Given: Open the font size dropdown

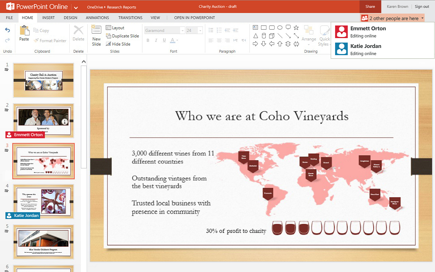Looking at the screenshot, I should [x=200, y=30].
